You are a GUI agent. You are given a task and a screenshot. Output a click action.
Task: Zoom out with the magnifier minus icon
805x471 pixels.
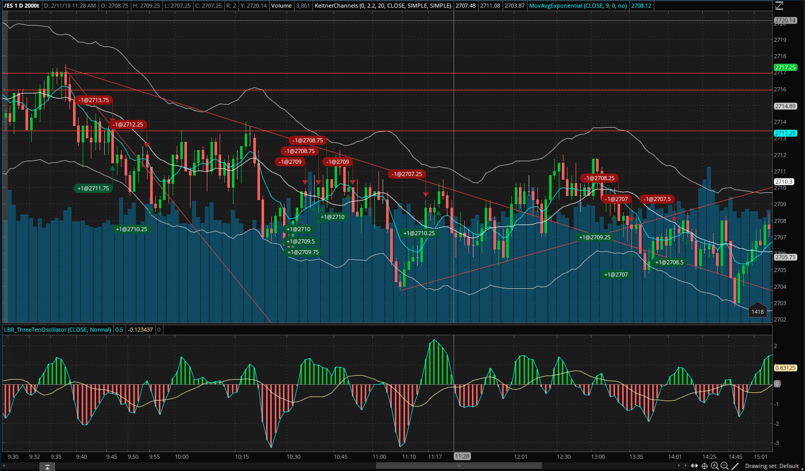pyautogui.click(x=724, y=466)
